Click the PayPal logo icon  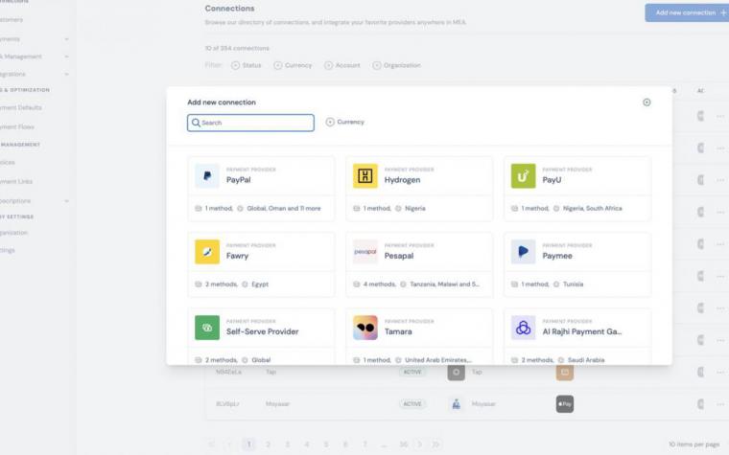[207, 175]
